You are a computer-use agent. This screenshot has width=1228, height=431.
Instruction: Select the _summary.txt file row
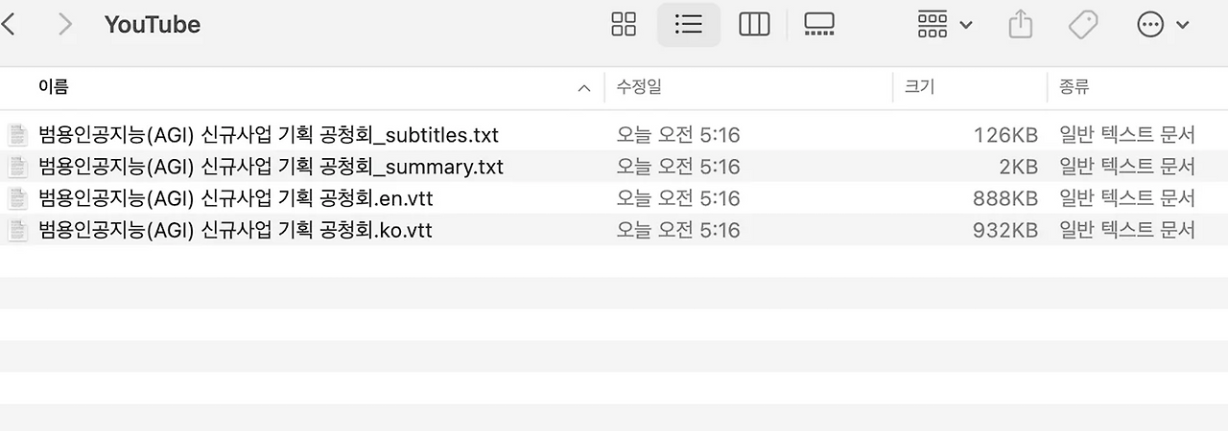click(x=614, y=167)
